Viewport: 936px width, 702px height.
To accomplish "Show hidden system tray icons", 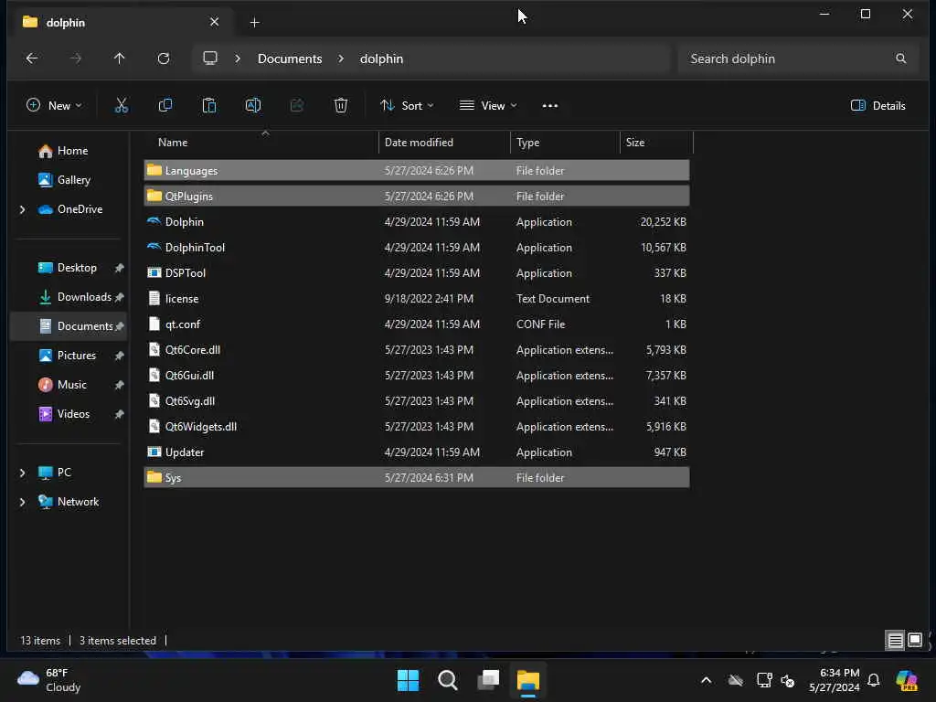I will click(707, 680).
